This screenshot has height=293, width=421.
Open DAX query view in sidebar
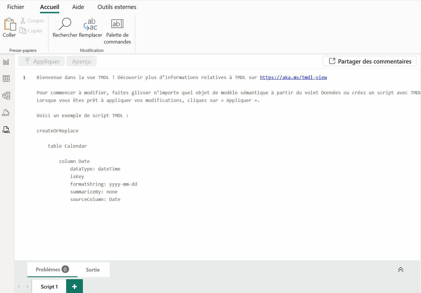pyautogui.click(x=6, y=113)
